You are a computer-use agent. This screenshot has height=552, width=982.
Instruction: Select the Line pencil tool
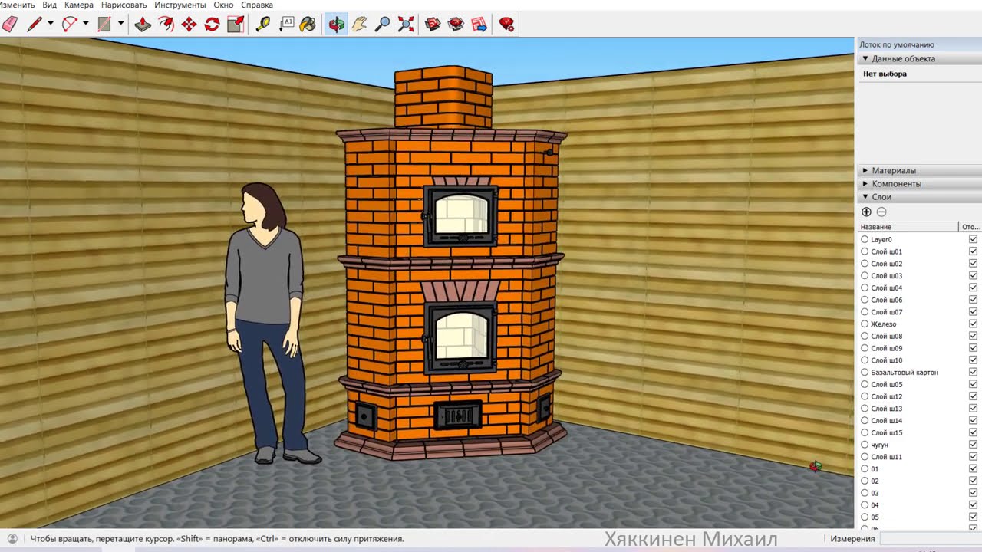point(34,25)
